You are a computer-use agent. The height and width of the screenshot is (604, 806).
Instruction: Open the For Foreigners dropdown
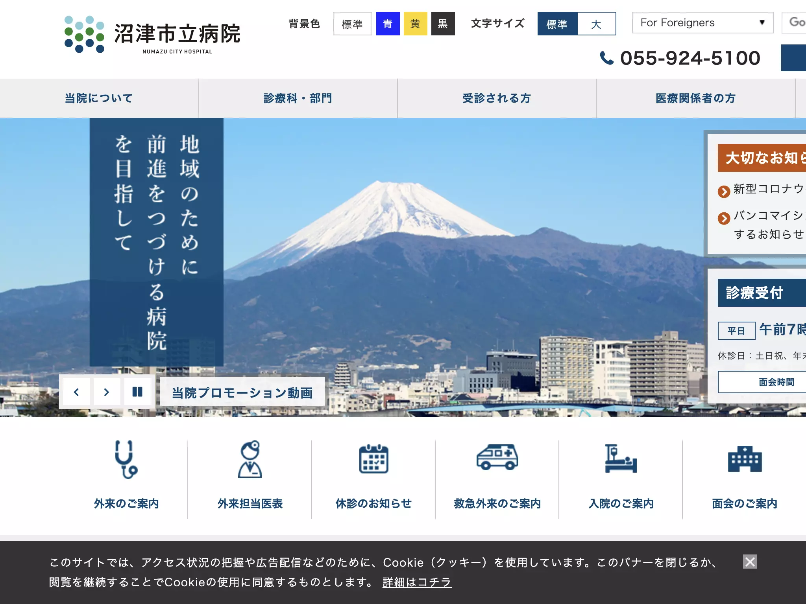[x=702, y=23]
